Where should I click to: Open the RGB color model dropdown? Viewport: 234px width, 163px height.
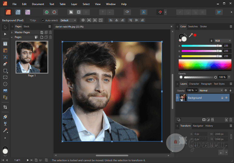click(223, 41)
